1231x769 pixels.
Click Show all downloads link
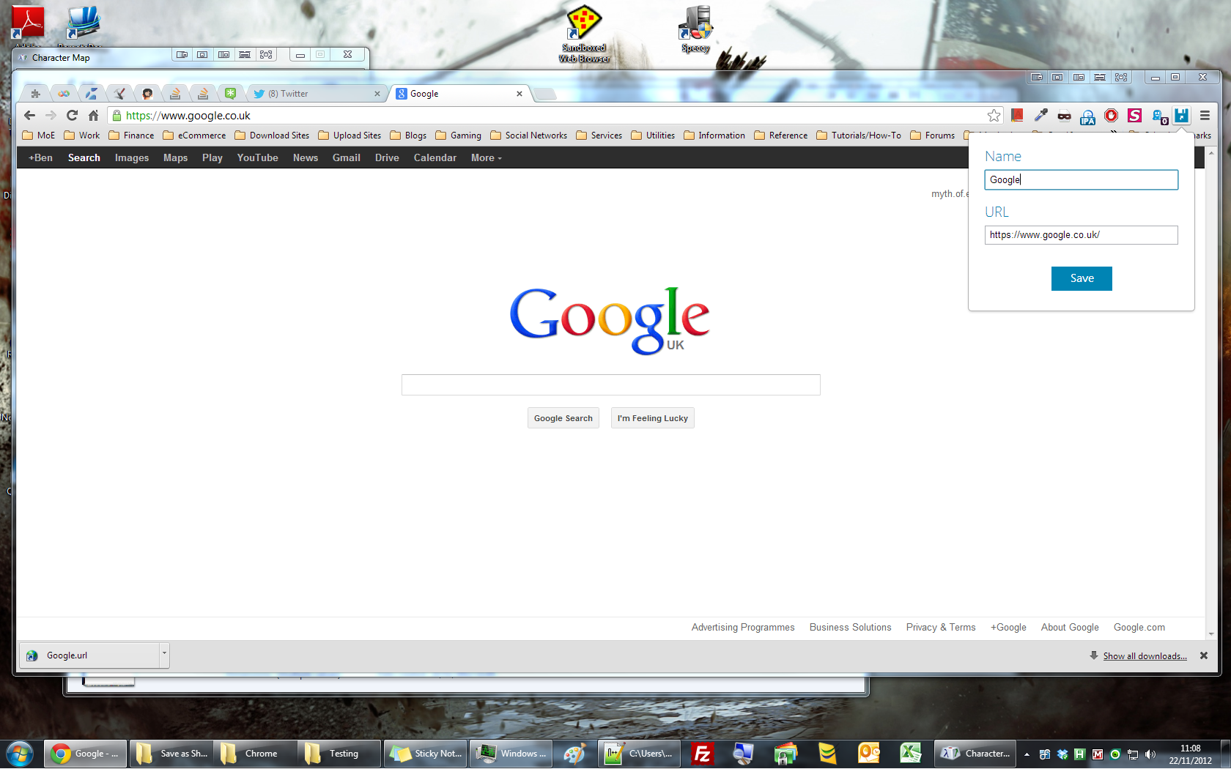click(x=1145, y=656)
